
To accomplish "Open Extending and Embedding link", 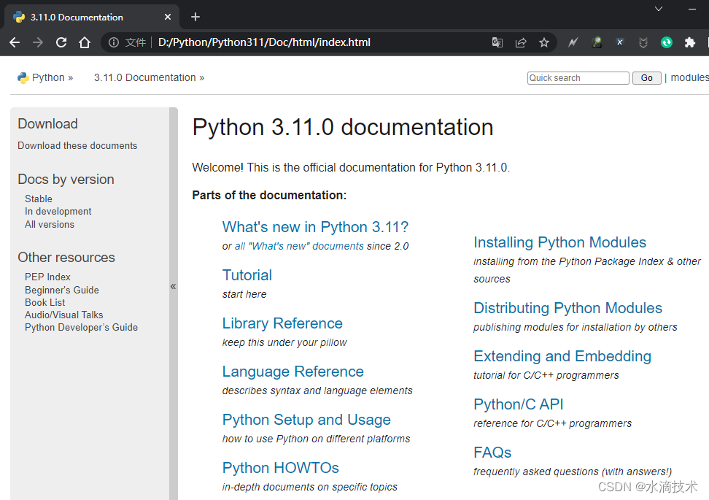I will click(x=562, y=356).
